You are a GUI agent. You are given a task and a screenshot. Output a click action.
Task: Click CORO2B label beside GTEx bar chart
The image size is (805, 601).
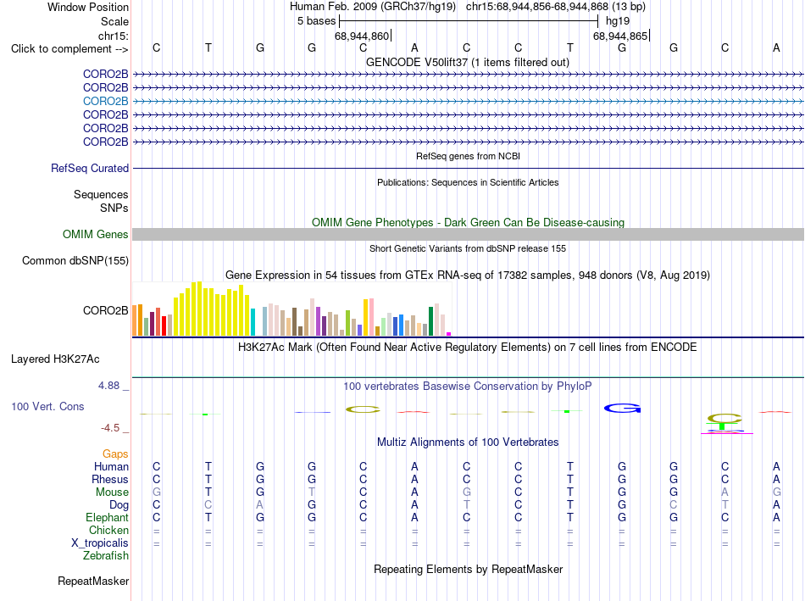[105, 311]
